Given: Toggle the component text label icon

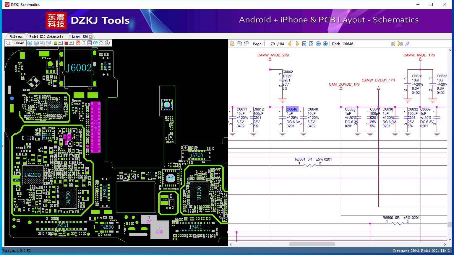Looking at the screenshot, I should point(84,43).
